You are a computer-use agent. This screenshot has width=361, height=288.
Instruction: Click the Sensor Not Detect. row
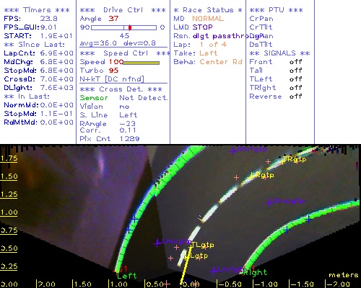pos(123,98)
